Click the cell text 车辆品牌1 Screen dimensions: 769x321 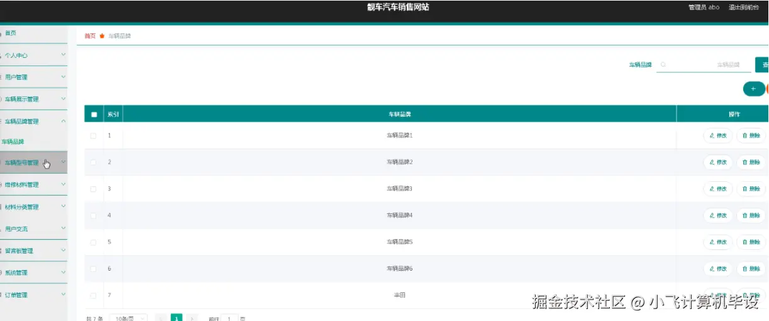(399, 135)
